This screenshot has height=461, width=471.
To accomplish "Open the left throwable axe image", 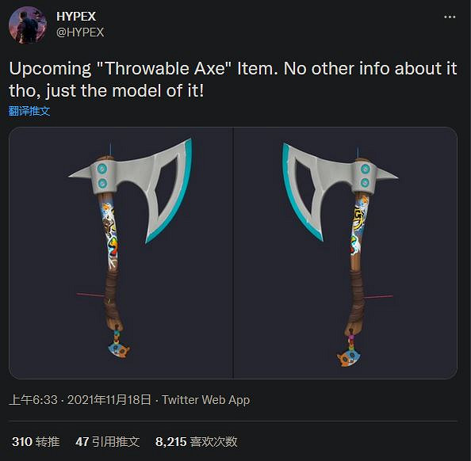I will 121,253.
